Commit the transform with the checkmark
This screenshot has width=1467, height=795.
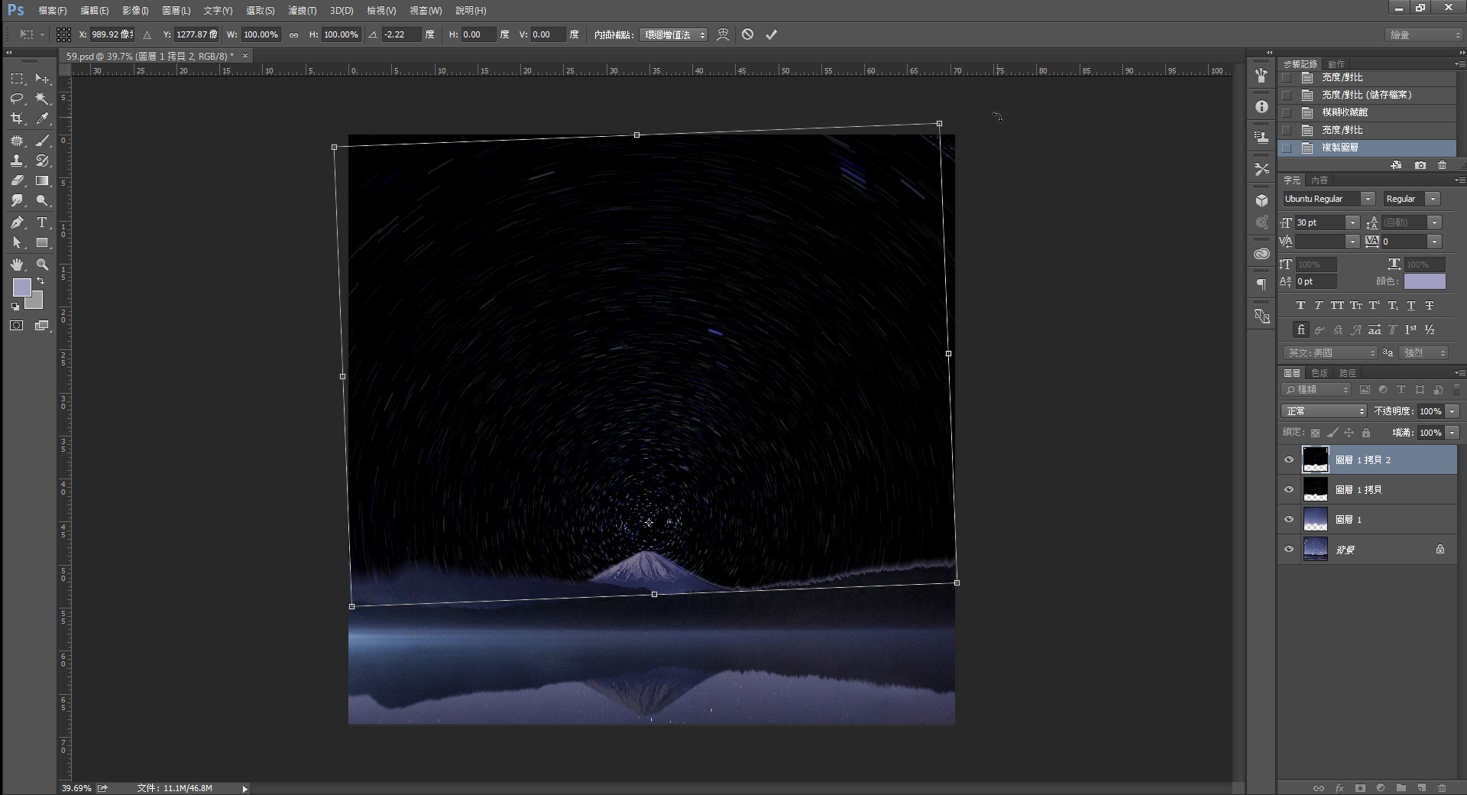click(772, 34)
